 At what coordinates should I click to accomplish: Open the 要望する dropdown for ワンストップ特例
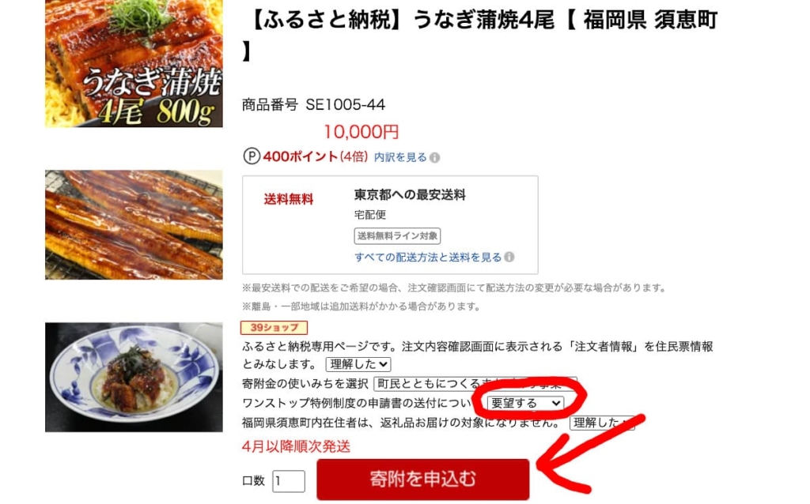[525, 403]
